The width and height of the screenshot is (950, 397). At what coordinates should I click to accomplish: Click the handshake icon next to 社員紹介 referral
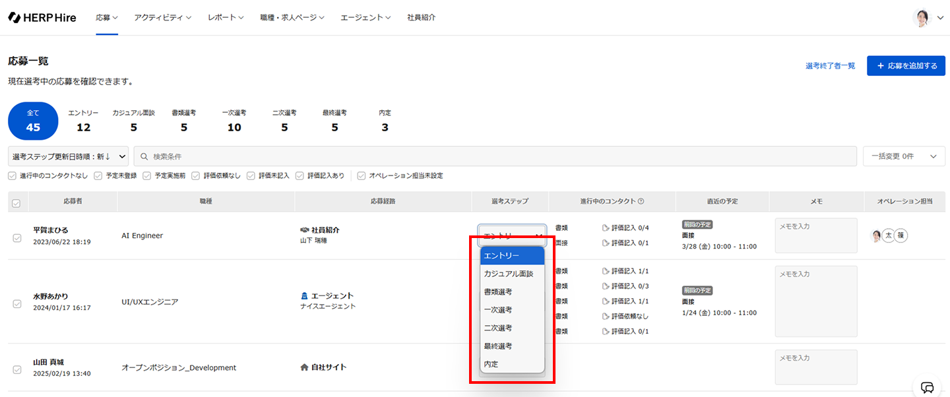click(x=304, y=230)
